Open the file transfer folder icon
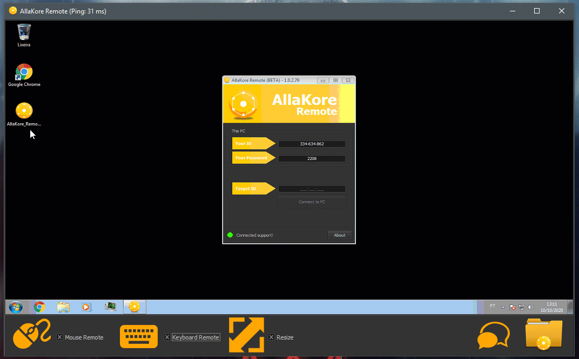579x359 pixels. (543, 334)
